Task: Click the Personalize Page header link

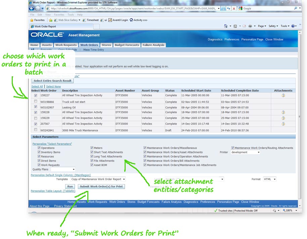Action: (x=252, y=39)
